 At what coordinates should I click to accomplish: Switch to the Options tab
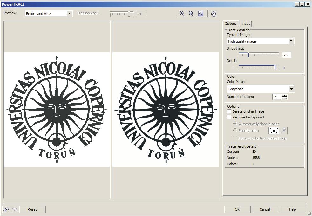[231, 24]
